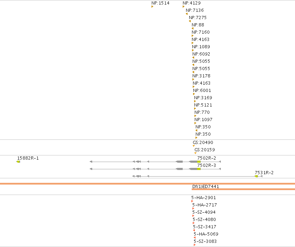Click the 5-HA-2901 red insertion triangle
295x247 pixels.
tap(192, 201)
